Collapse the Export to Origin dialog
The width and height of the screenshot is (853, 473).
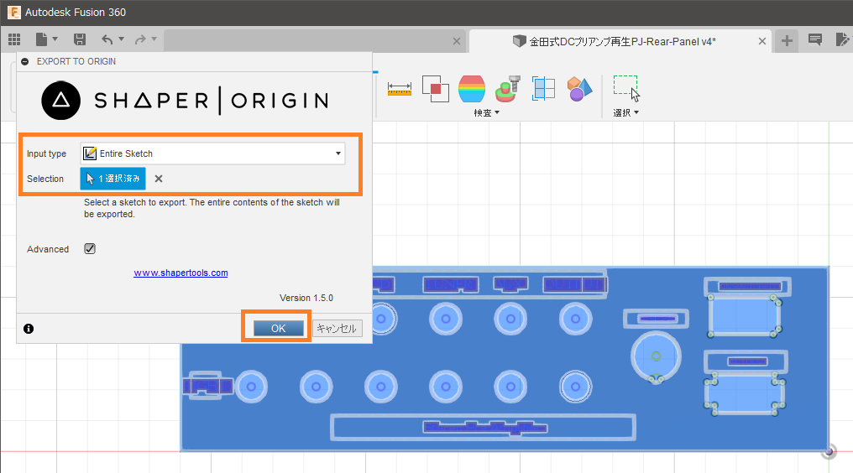[x=25, y=61]
